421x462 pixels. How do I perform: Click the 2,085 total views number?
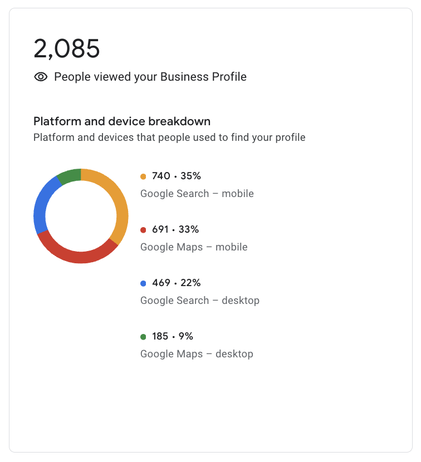point(67,49)
